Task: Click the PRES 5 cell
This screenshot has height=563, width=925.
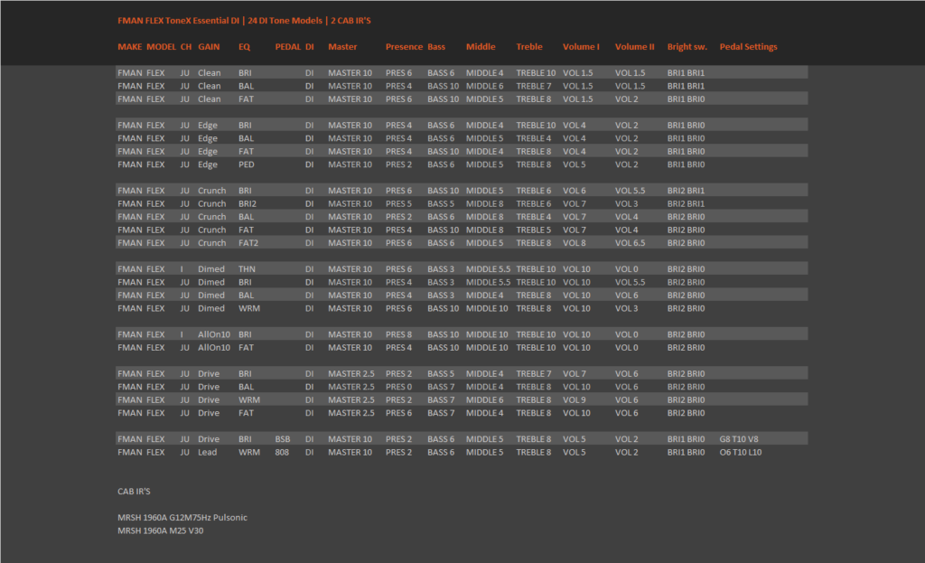Action: tap(398, 203)
